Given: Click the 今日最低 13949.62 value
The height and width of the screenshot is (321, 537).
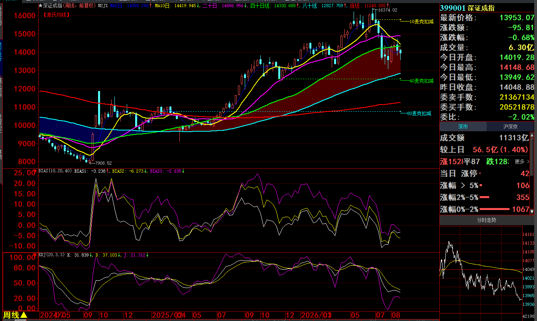Looking at the screenshot, I should pos(516,77).
